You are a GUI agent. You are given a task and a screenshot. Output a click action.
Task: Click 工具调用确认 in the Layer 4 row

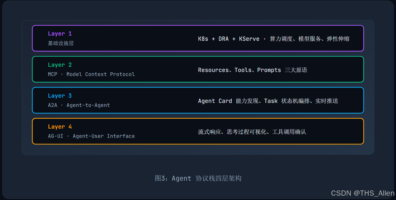click(x=289, y=132)
